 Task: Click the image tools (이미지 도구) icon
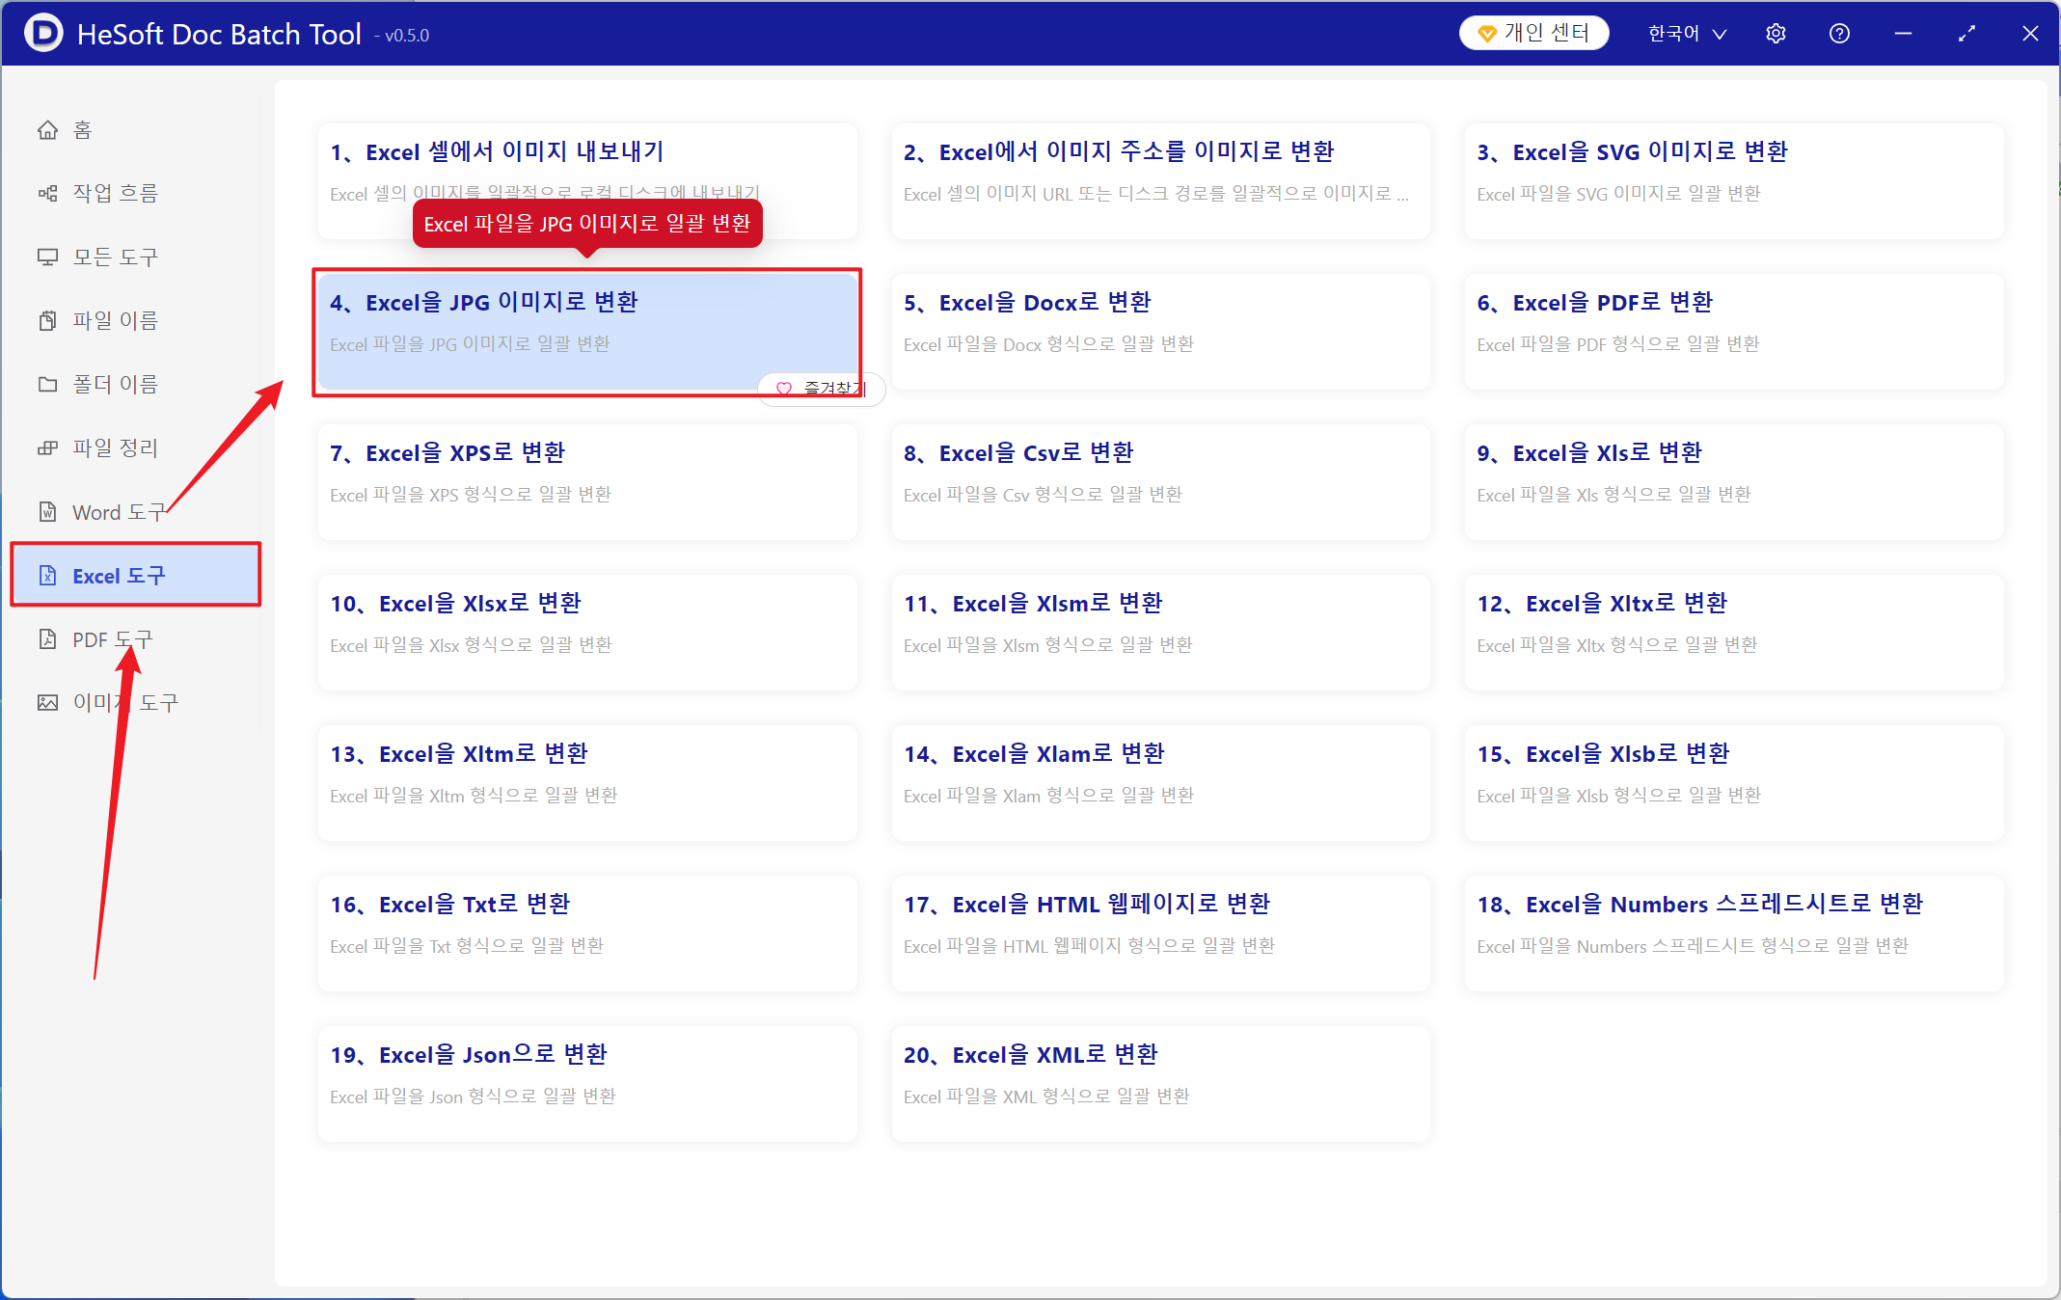point(47,702)
